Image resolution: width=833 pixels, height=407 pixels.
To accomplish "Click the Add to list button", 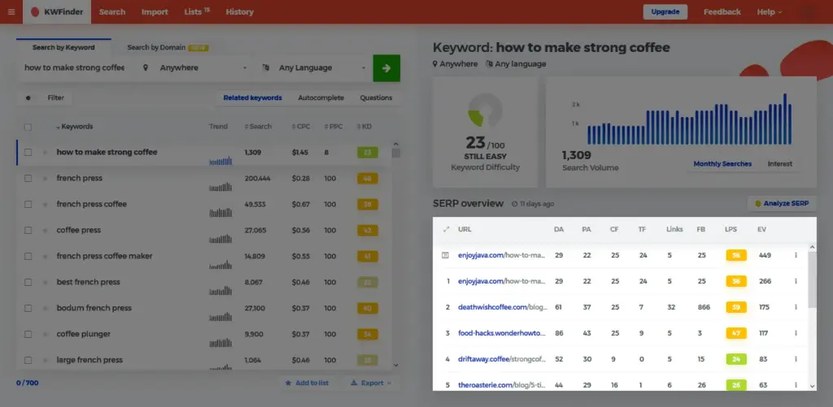I will click(307, 383).
